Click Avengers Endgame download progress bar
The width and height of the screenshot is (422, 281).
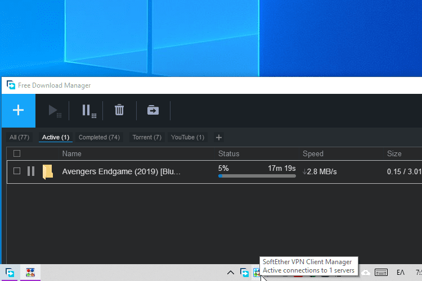[257, 176]
